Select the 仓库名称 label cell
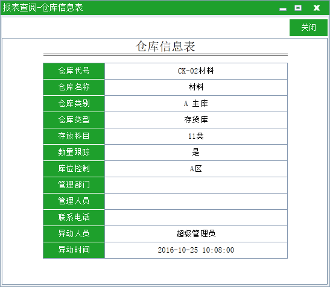Image resolution: width=330 pixels, height=287 pixels. 74,87
